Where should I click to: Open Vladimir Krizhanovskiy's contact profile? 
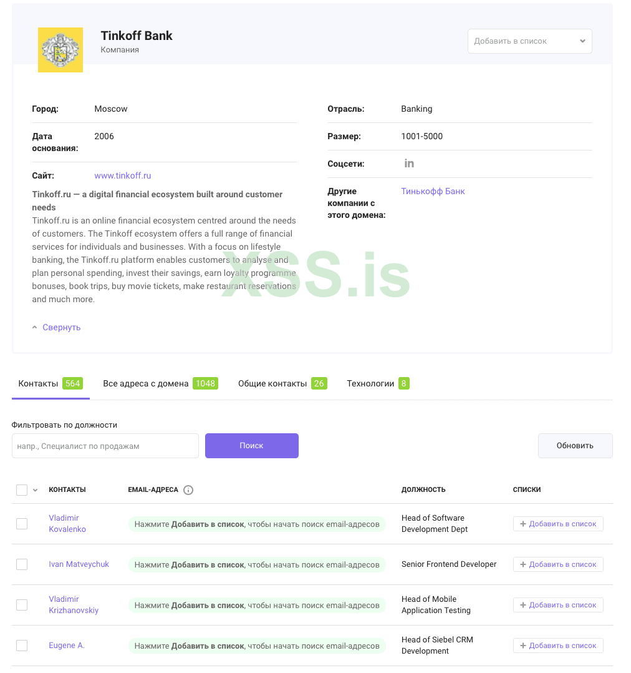click(74, 605)
